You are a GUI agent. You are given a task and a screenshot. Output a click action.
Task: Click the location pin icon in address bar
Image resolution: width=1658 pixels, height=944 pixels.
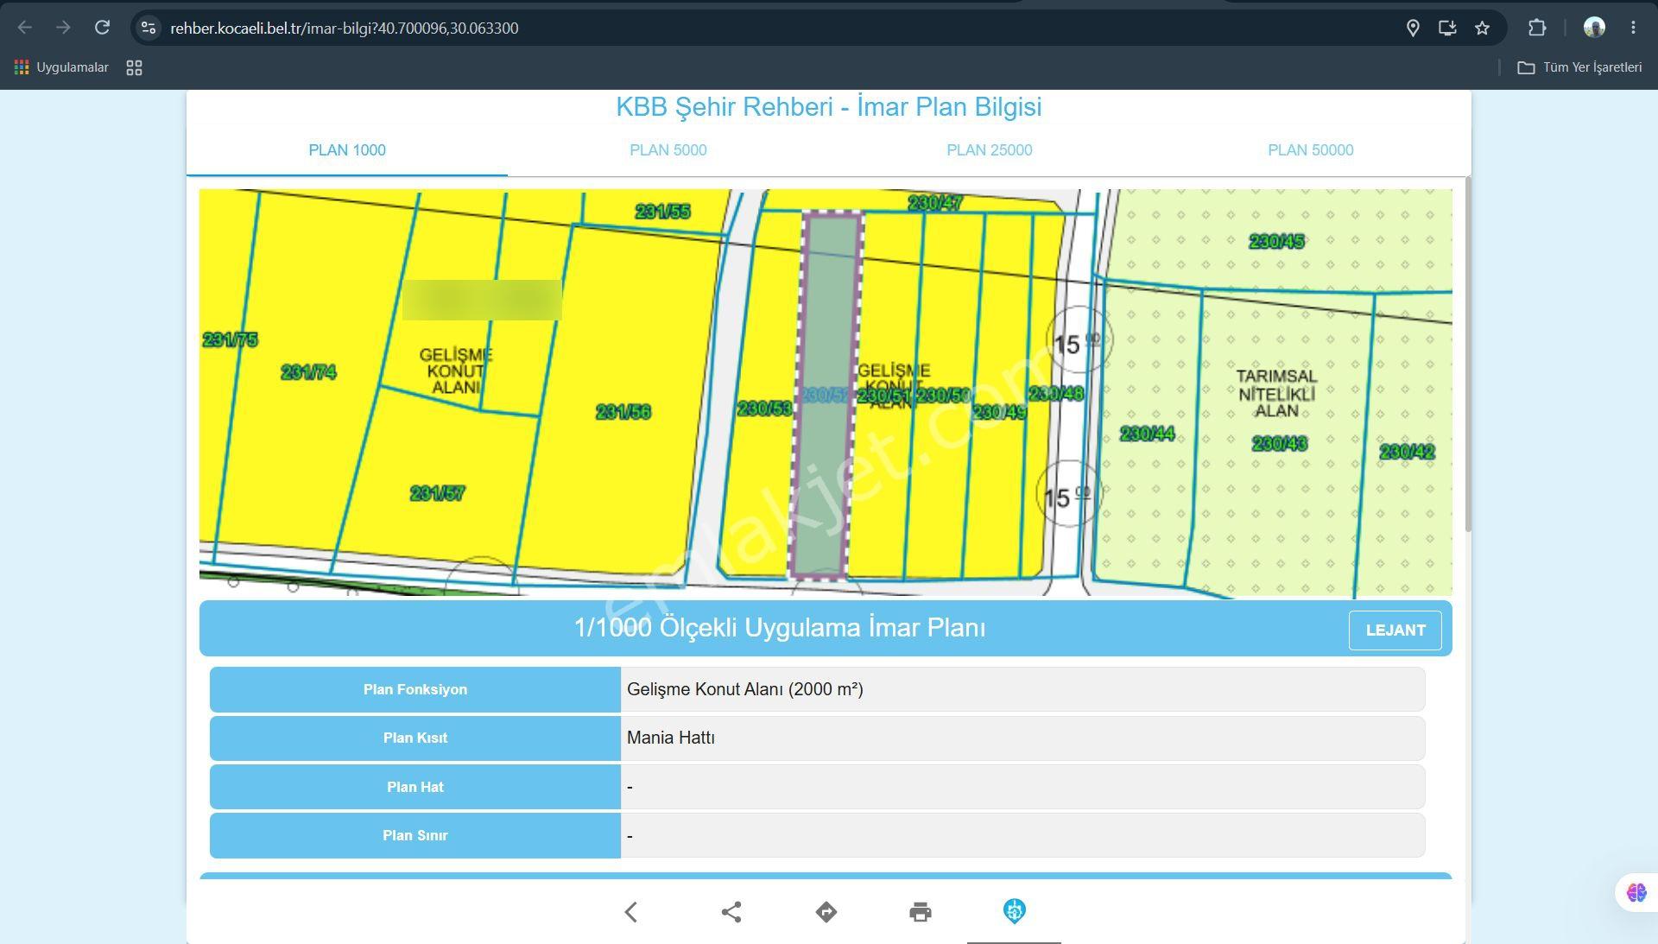click(x=1413, y=28)
